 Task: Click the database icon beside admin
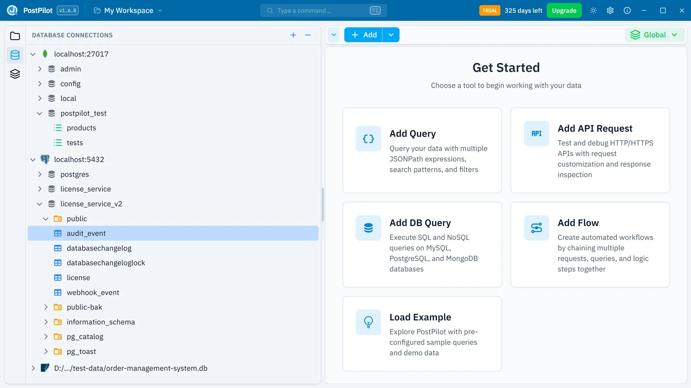pos(51,69)
